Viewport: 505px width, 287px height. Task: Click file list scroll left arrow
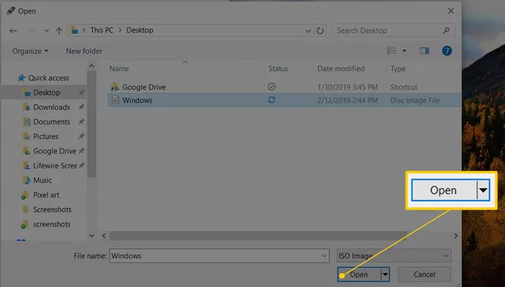point(104,236)
